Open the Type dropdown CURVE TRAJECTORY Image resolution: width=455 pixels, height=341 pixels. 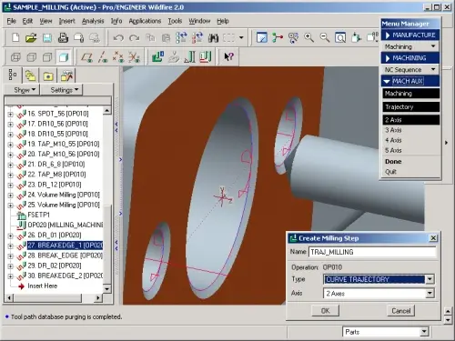coord(430,279)
